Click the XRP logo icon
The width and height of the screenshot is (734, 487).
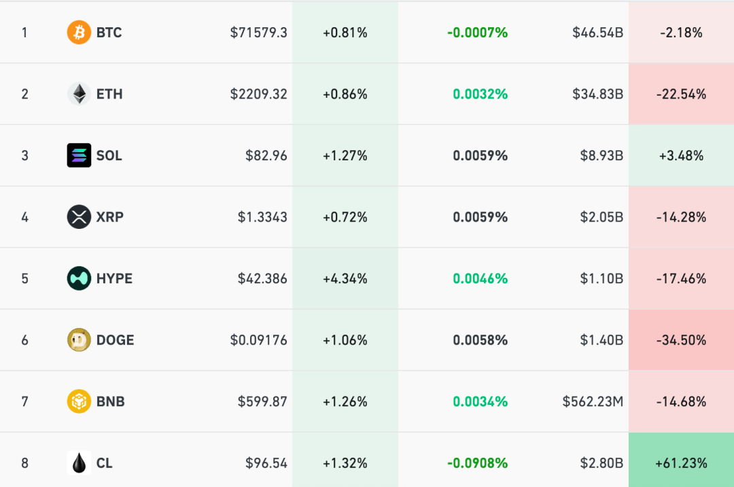(x=79, y=217)
